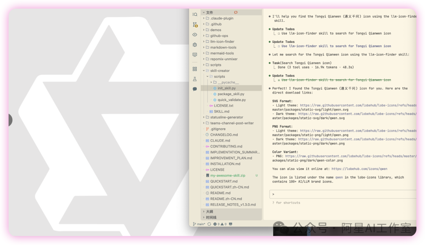Open the Testing flask icon
The width and height of the screenshot is (425, 245).
(x=195, y=79)
